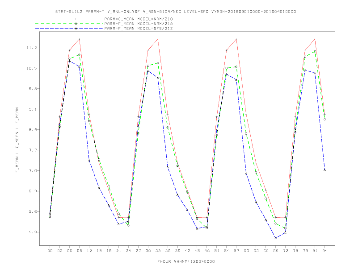
Task: Click the green dashed legend line sample
Action: 69,24
